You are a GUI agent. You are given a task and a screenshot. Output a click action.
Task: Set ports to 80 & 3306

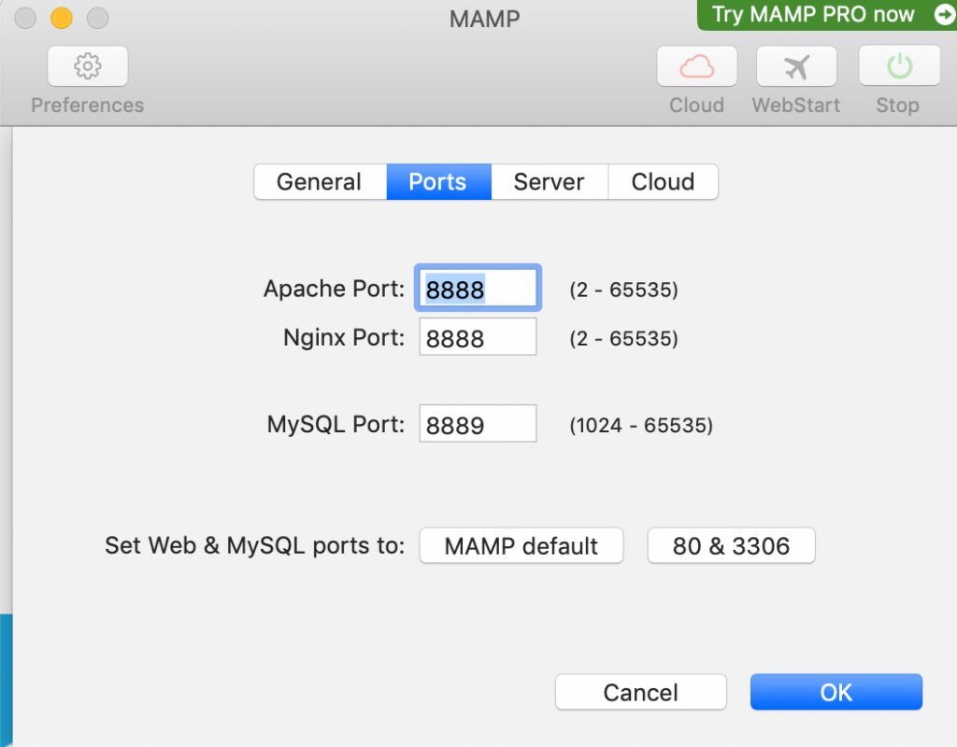[x=731, y=545]
